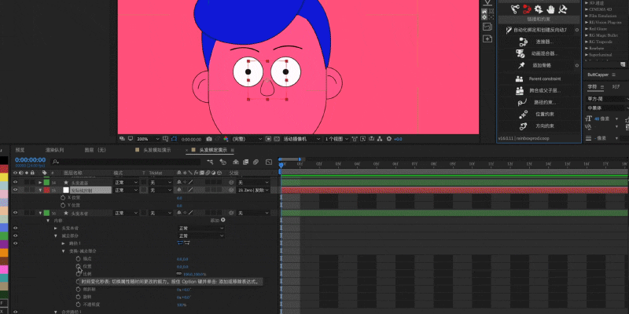
Task: Click the green label swatch of layer 34
Action: tap(46, 182)
